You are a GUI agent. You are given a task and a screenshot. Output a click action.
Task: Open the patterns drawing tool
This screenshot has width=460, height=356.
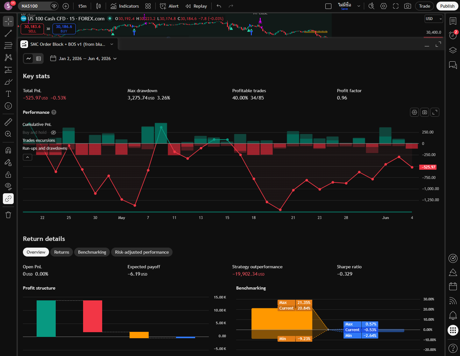coord(8,58)
